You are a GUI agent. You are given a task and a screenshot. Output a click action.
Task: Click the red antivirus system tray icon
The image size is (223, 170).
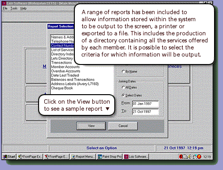(181, 157)
